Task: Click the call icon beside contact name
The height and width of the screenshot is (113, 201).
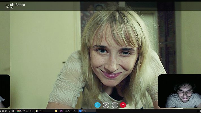Action: click(x=8, y=6)
